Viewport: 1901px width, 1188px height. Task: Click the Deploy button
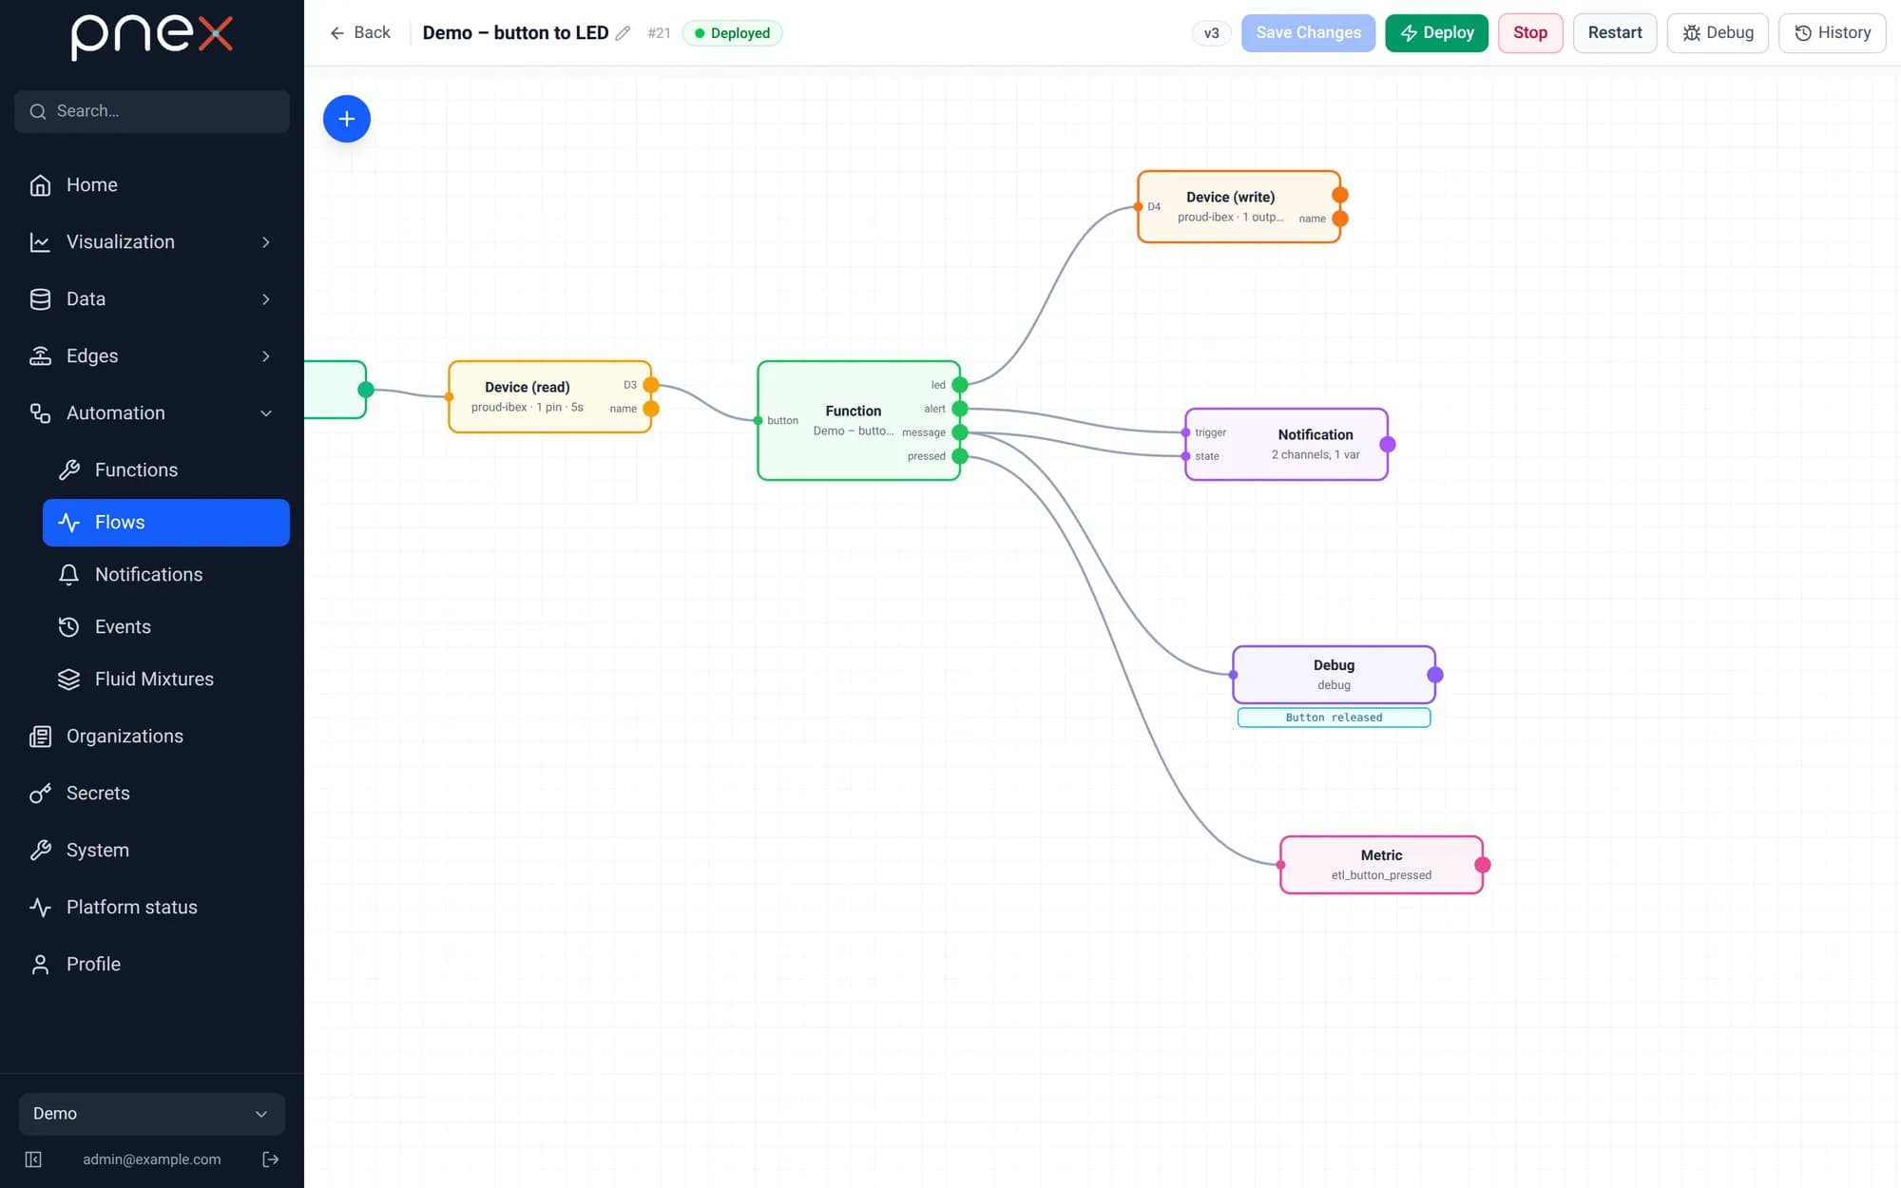coord(1436,33)
